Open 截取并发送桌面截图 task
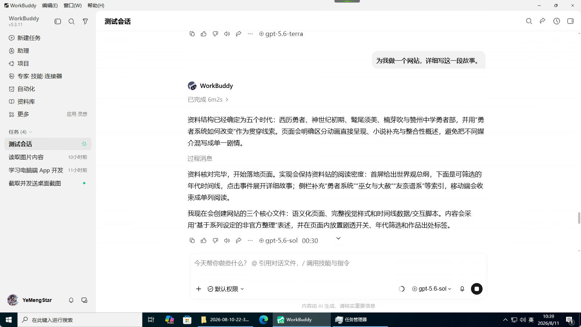581x327 pixels. [x=48, y=183]
